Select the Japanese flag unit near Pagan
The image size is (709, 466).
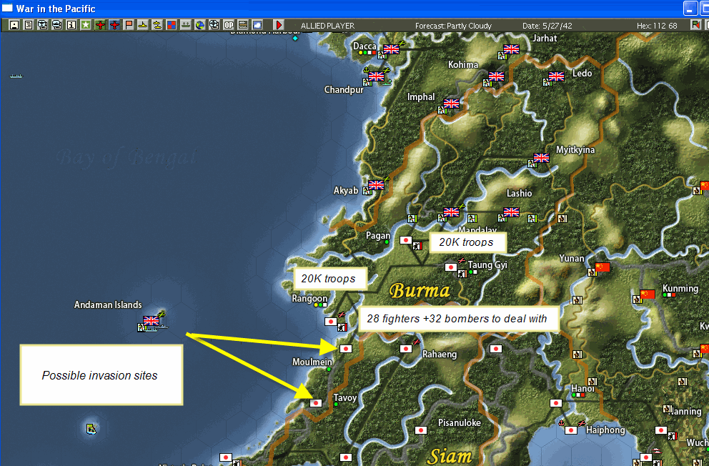coord(406,240)
